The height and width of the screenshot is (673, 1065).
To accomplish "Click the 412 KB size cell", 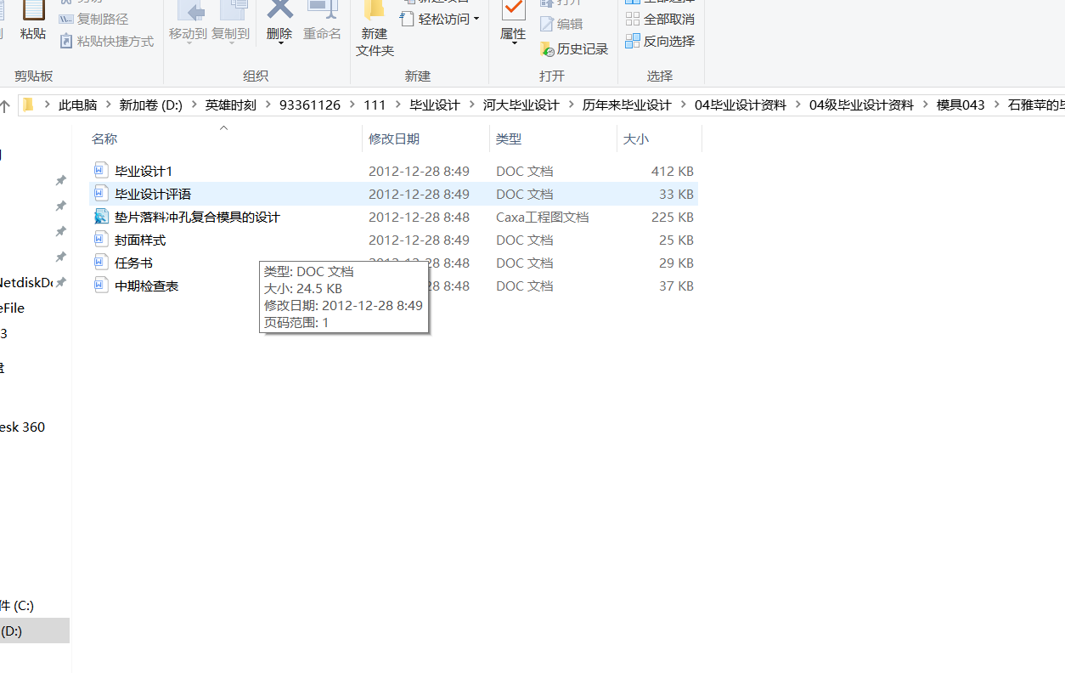I will click(x=673, y=171).
